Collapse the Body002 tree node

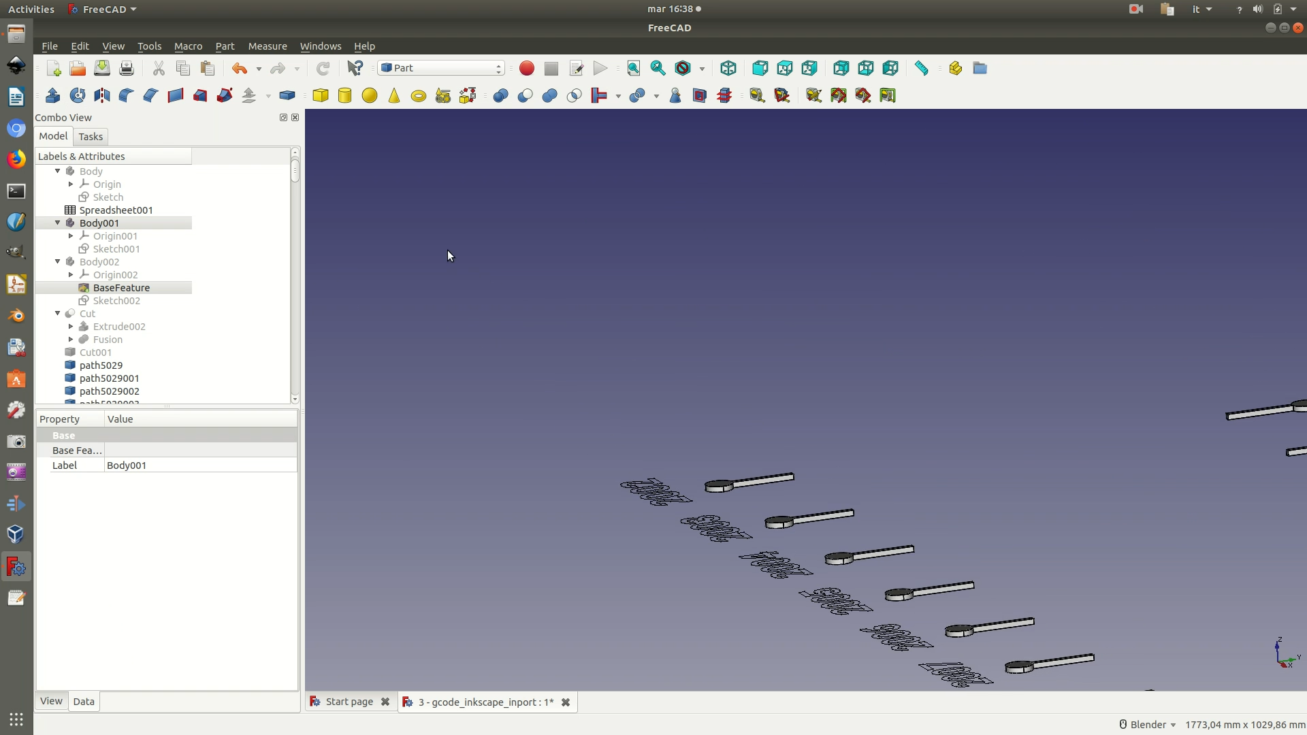pos(58,262)
